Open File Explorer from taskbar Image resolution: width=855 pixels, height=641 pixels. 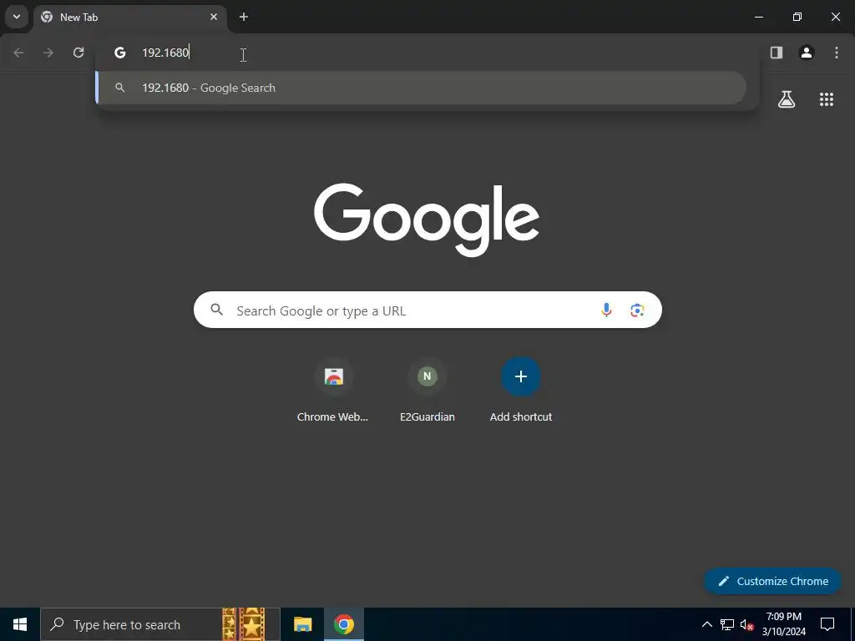click(302, 624)
